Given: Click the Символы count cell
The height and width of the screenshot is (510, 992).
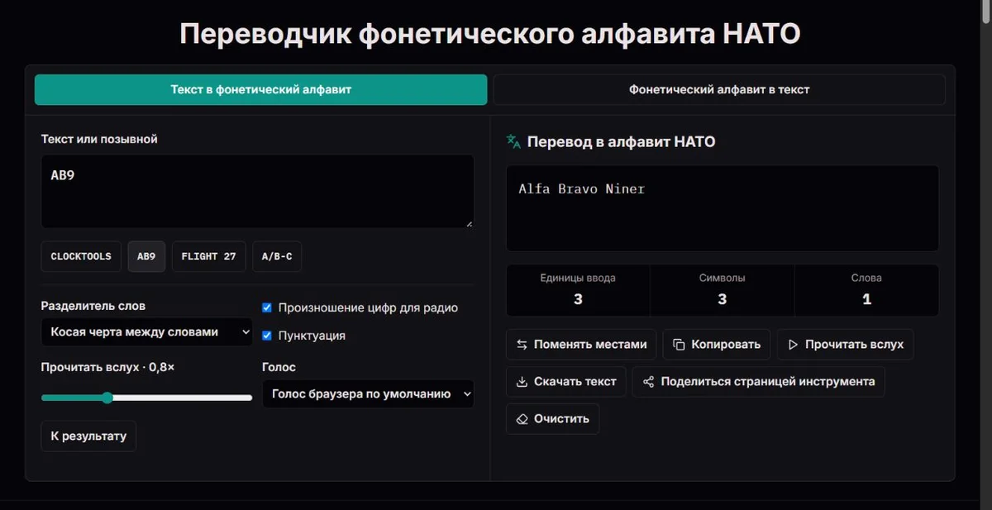Looking at the screenshot, I should coord(723,290).
